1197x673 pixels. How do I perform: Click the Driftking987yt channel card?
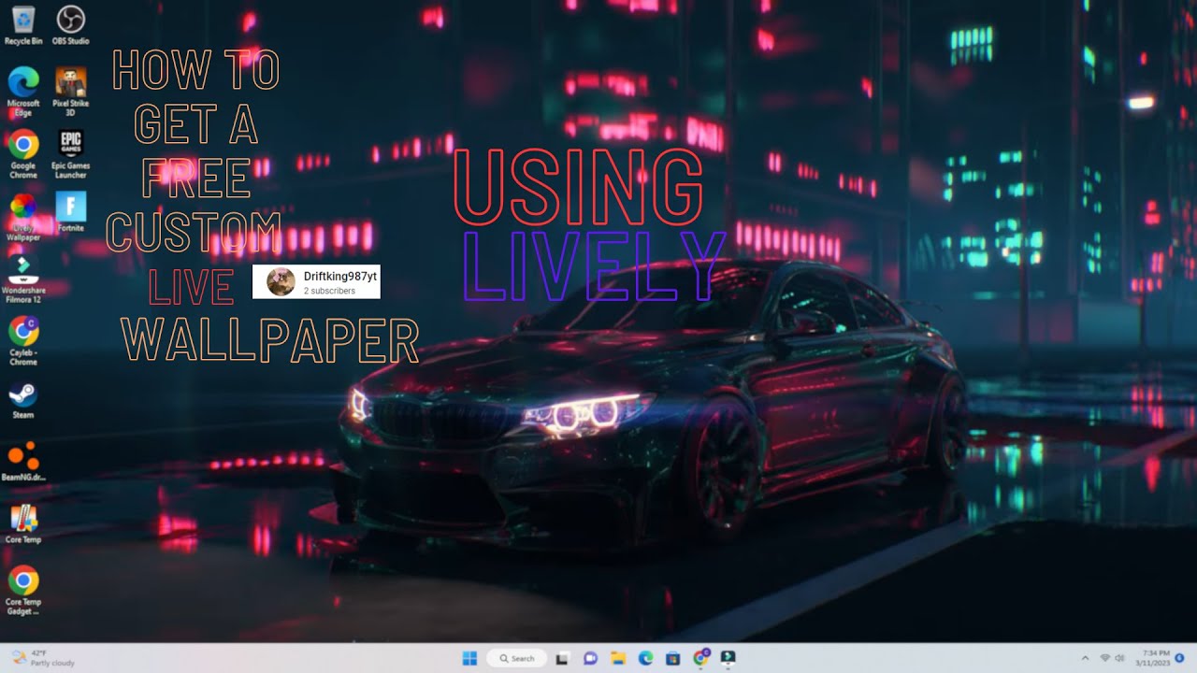316,282
